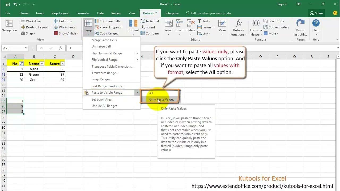The image size is (340, 191).
Task: Click Exact Copy tool
Action: pos(274,21)
